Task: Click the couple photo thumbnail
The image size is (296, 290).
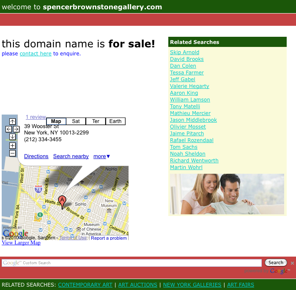Action: [x=227, y=194]
